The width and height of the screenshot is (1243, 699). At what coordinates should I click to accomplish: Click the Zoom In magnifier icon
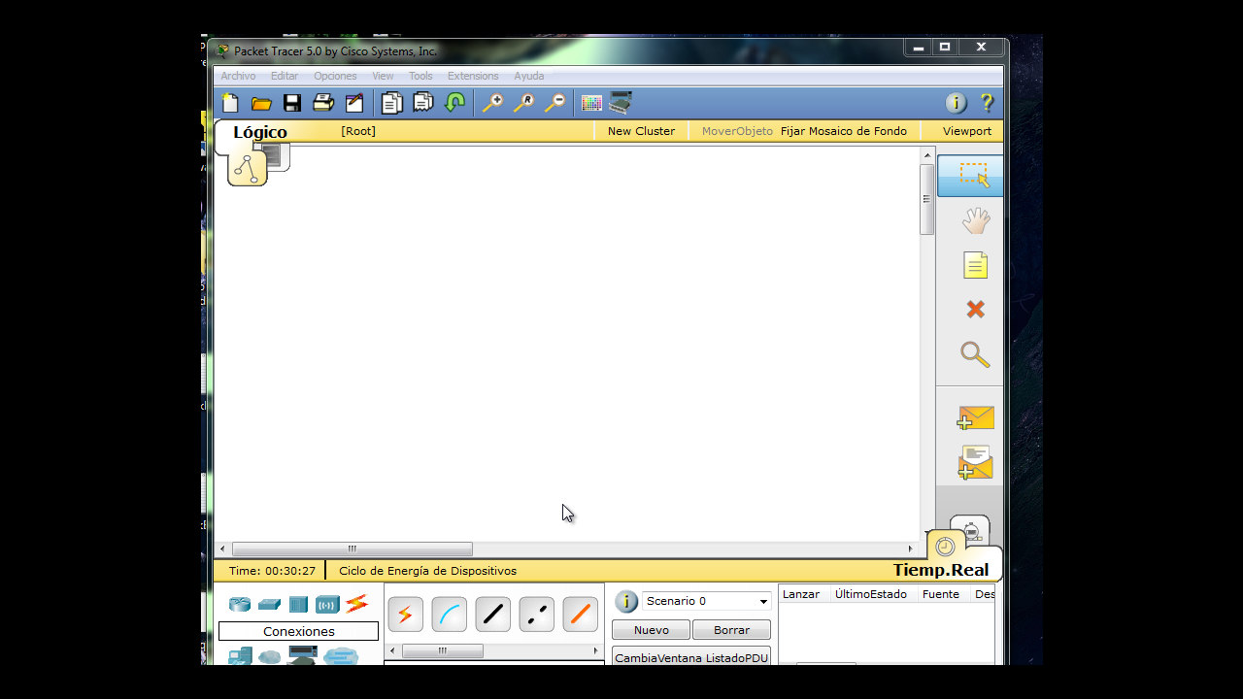coord(493,103)
